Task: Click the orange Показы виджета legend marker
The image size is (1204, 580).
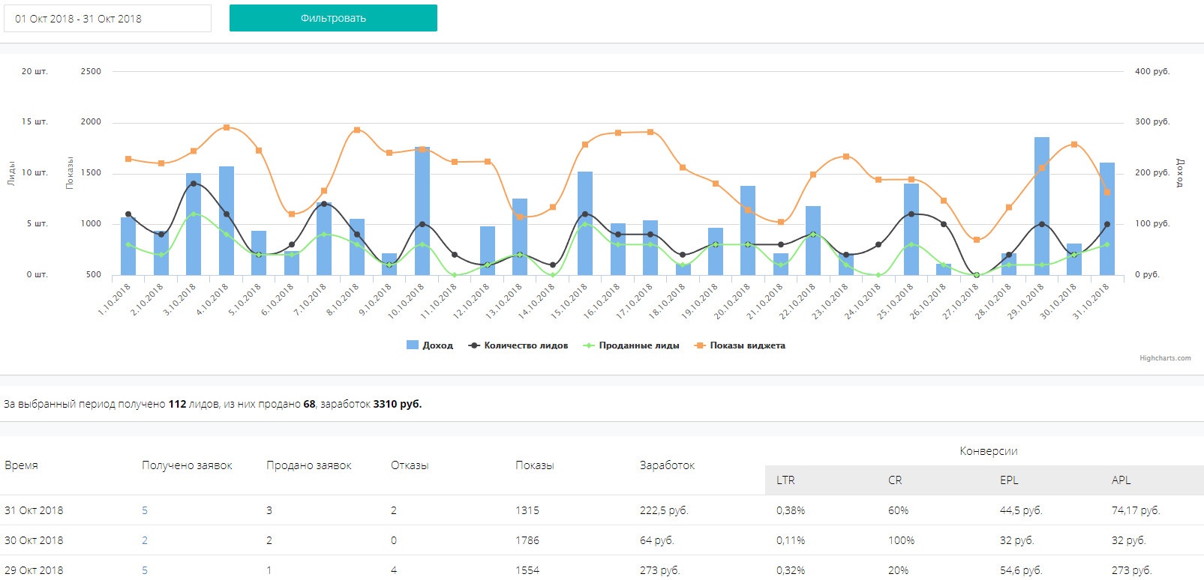Action: (700, 345)
